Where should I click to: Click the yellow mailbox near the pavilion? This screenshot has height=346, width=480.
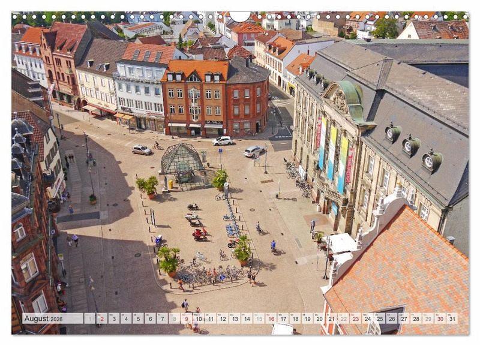(170, 183)
